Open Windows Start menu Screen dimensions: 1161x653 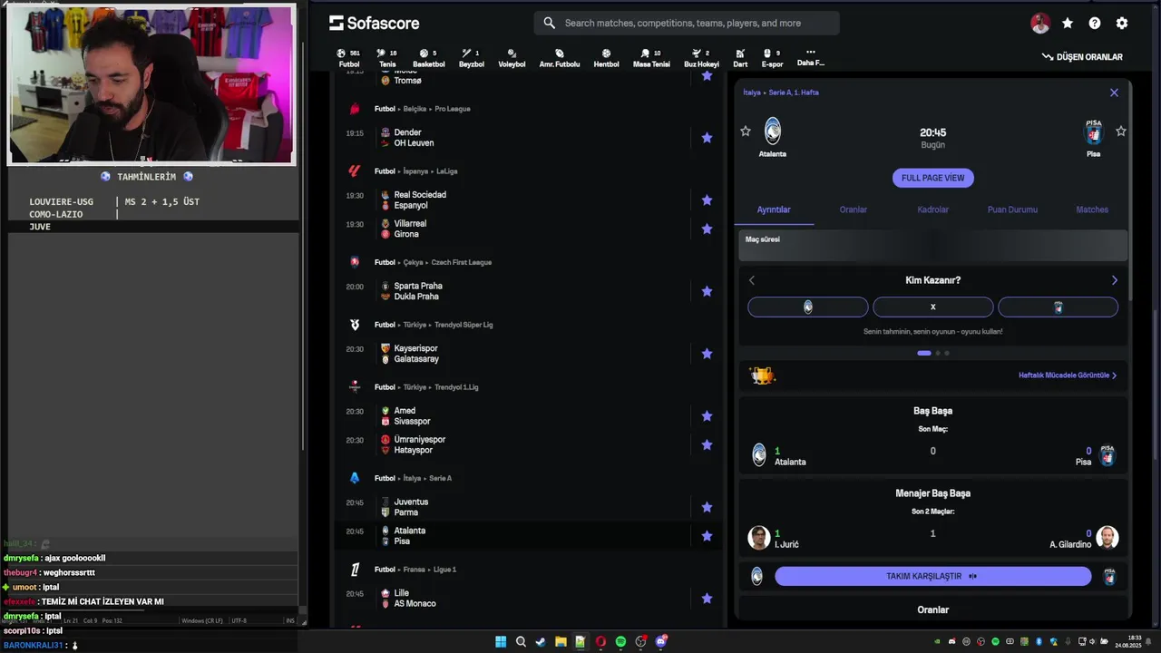(x=501, y=642)
